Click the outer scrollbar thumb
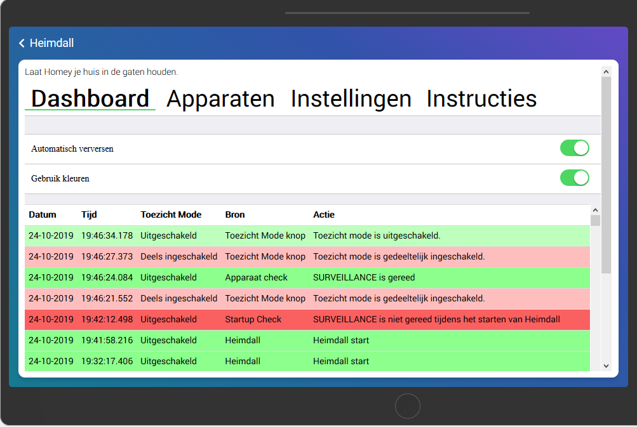 coord(606,175)
